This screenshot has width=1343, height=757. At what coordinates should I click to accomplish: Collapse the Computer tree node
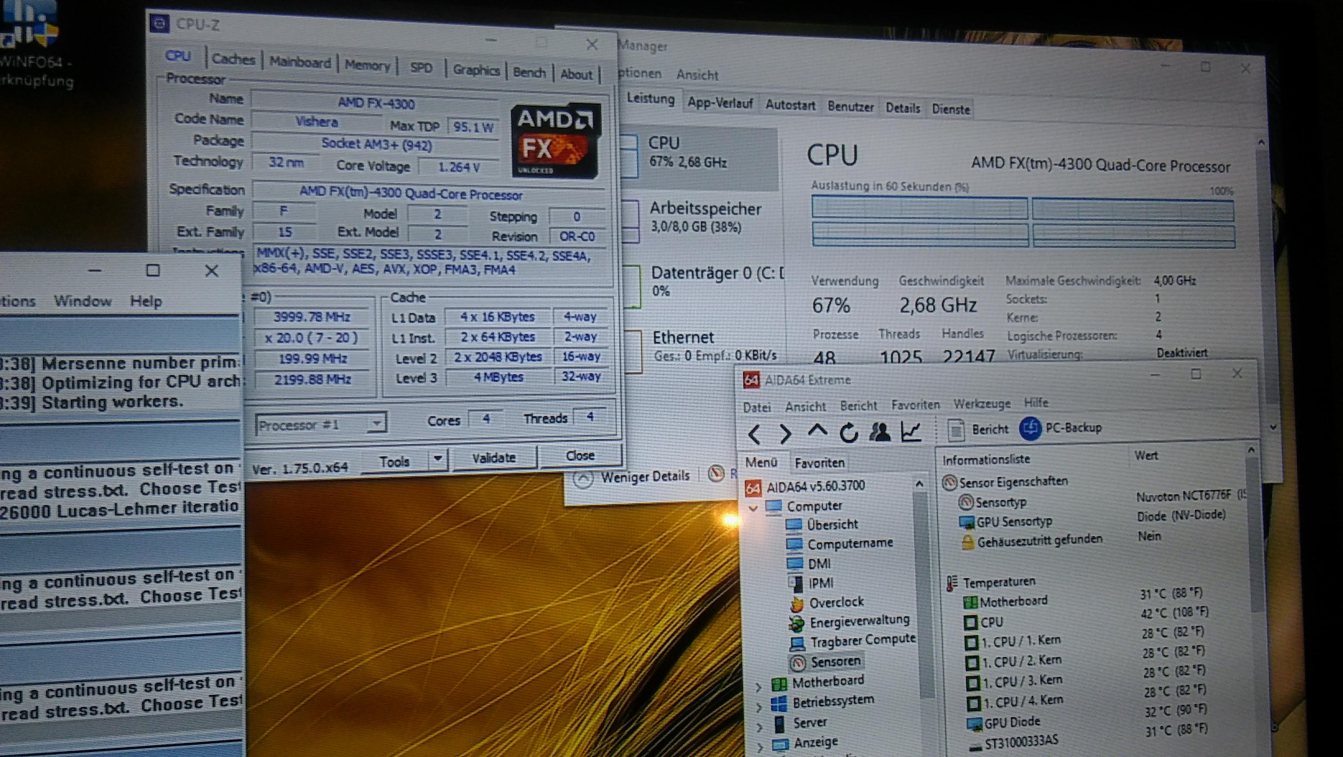pos(753,507)
